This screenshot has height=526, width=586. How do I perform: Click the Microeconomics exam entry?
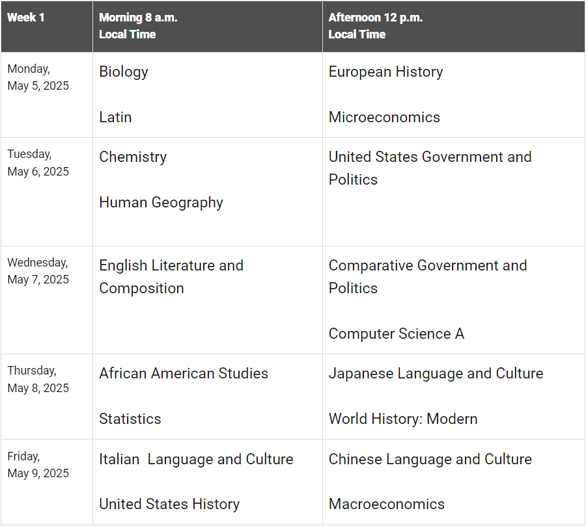point(384,117)
